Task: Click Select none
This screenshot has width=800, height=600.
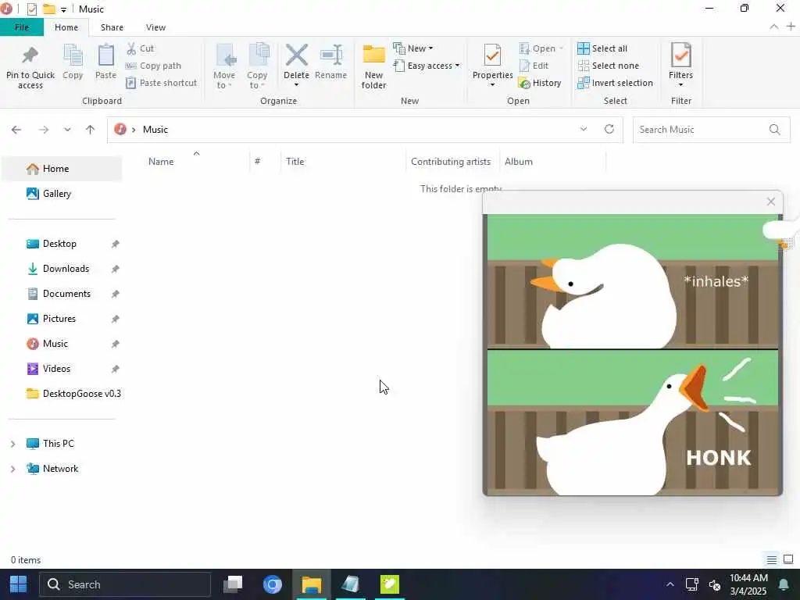Action: pos(608,66)
